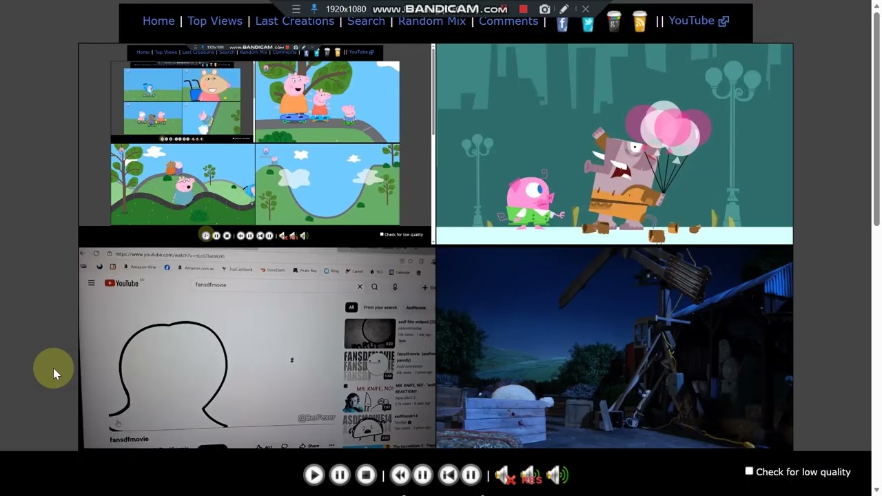The image size is (882, 496).
Task: Play all videos with the play button
Action: (314, 475)
